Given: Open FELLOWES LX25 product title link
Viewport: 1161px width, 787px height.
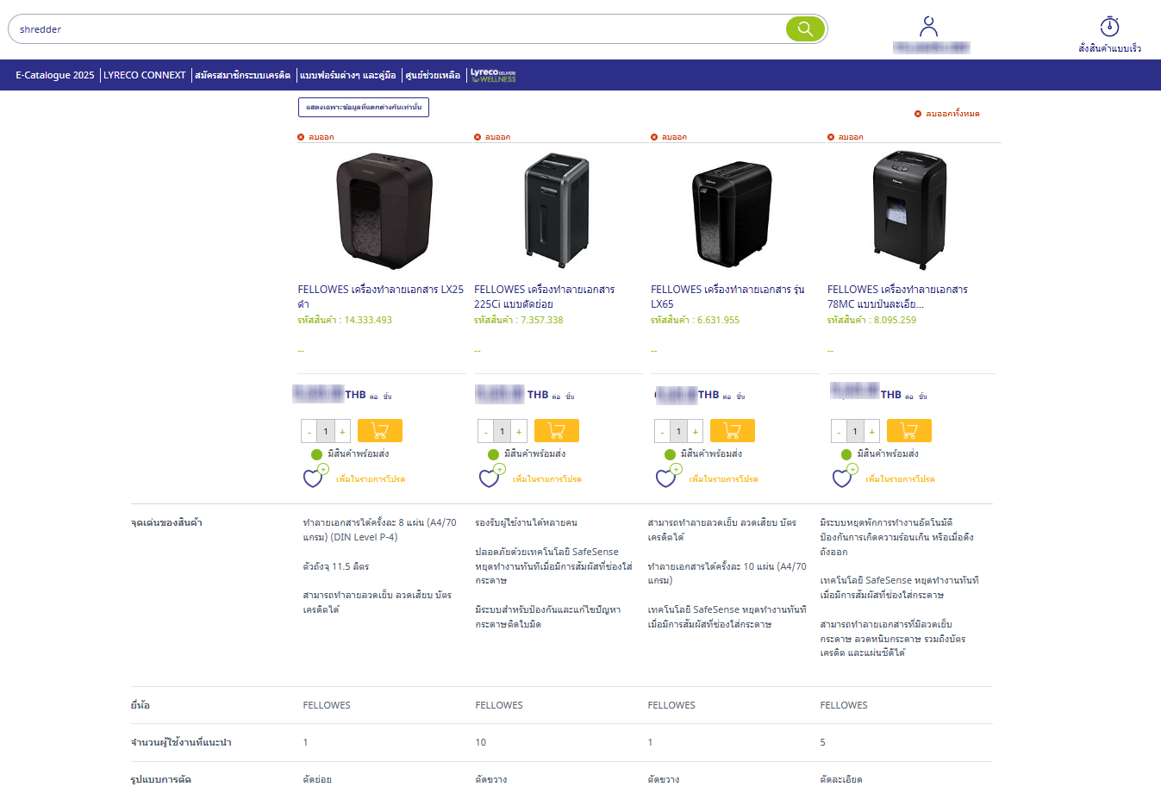Looking at the screenshot, I should click(381, 297).
